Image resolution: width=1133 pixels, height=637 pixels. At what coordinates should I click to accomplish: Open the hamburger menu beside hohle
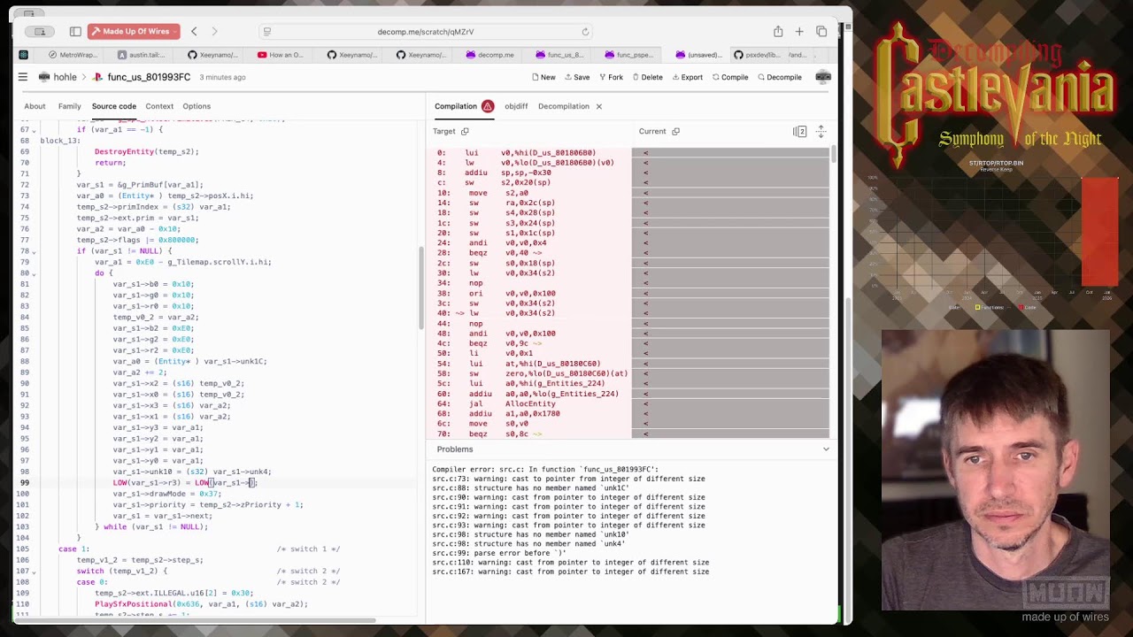(23, 77)
